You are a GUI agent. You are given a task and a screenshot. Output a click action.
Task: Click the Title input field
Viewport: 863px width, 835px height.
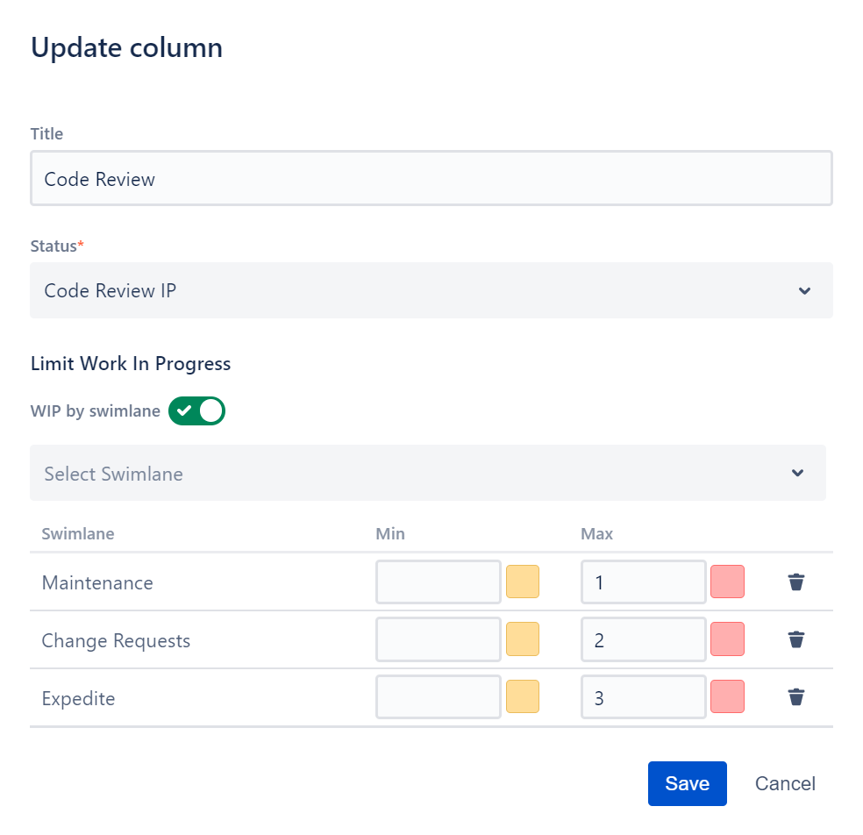click(431, 178)
